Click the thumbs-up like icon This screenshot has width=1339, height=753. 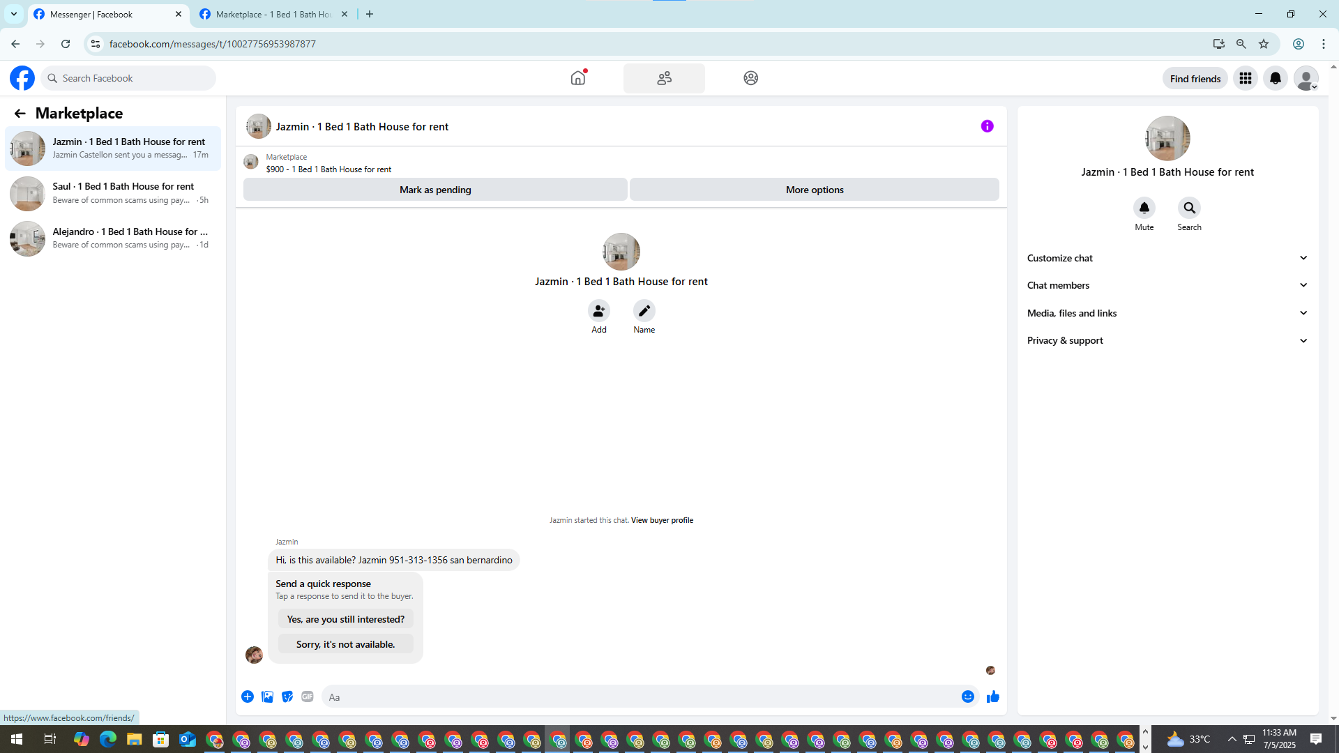(x=992, y=697)
